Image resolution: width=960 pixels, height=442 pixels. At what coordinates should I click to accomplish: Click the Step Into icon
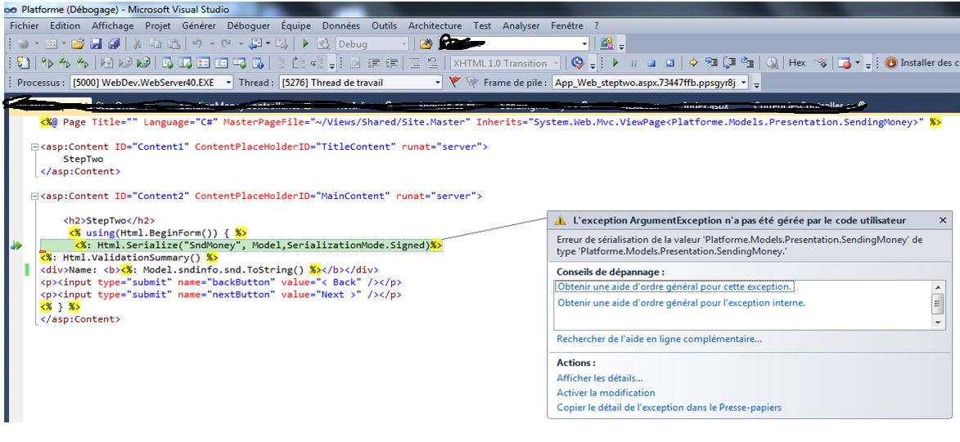pyautogui.click(x=711, y=62)
